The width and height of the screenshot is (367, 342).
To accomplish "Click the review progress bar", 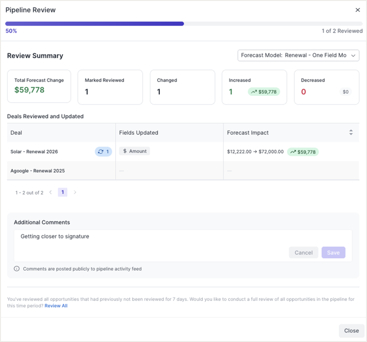I will click(183, 23).
